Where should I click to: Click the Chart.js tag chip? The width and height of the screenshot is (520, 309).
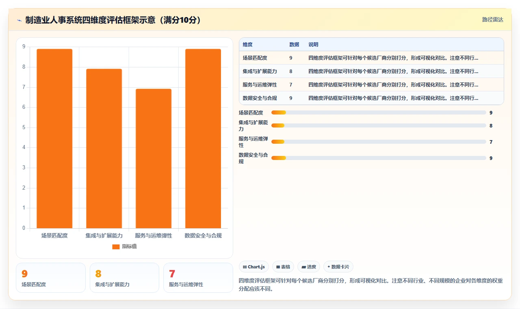[253, 267]
